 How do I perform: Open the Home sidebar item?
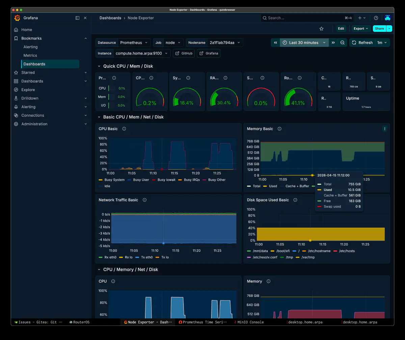(27, 30)
